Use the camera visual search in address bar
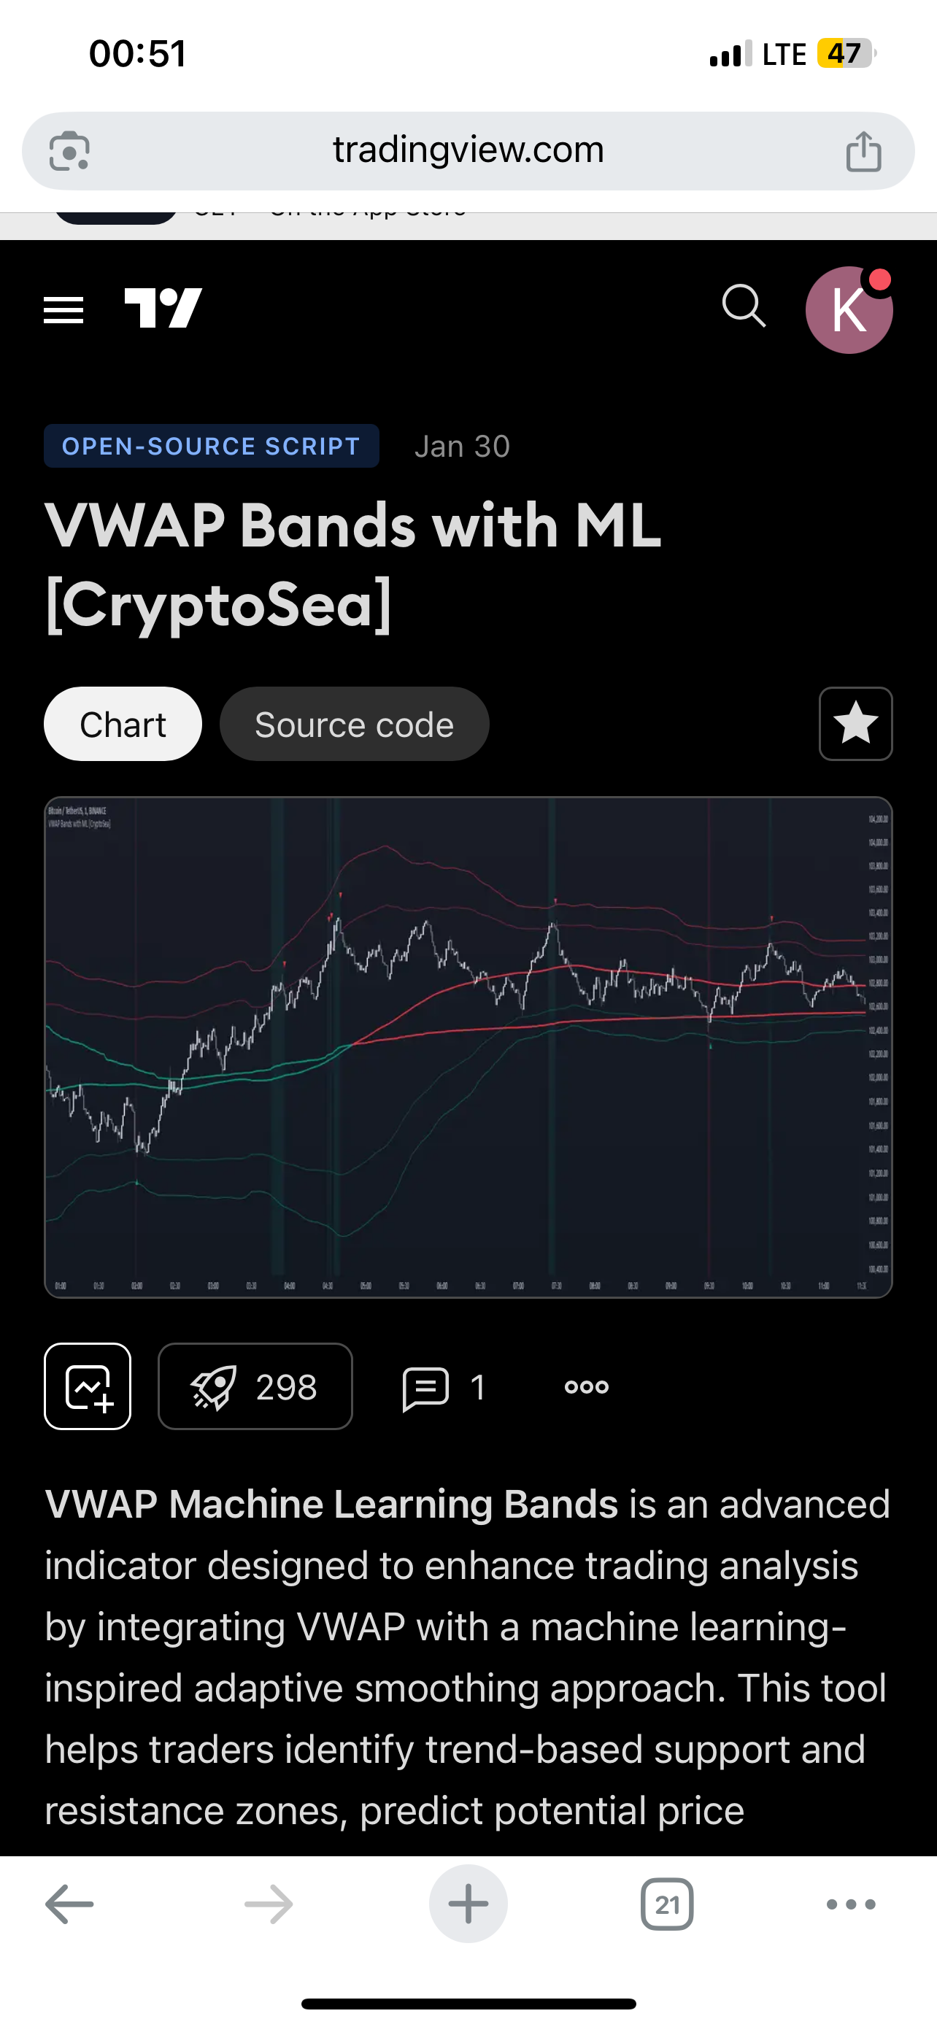Viewport: 937px width, 2027px height. (x=68, y=150)
